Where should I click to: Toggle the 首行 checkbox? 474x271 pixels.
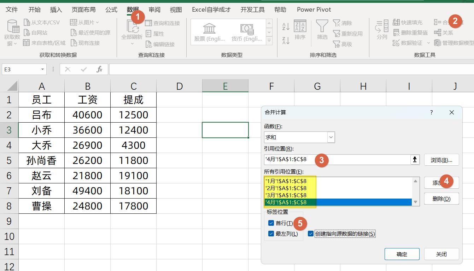coord(271,223)
